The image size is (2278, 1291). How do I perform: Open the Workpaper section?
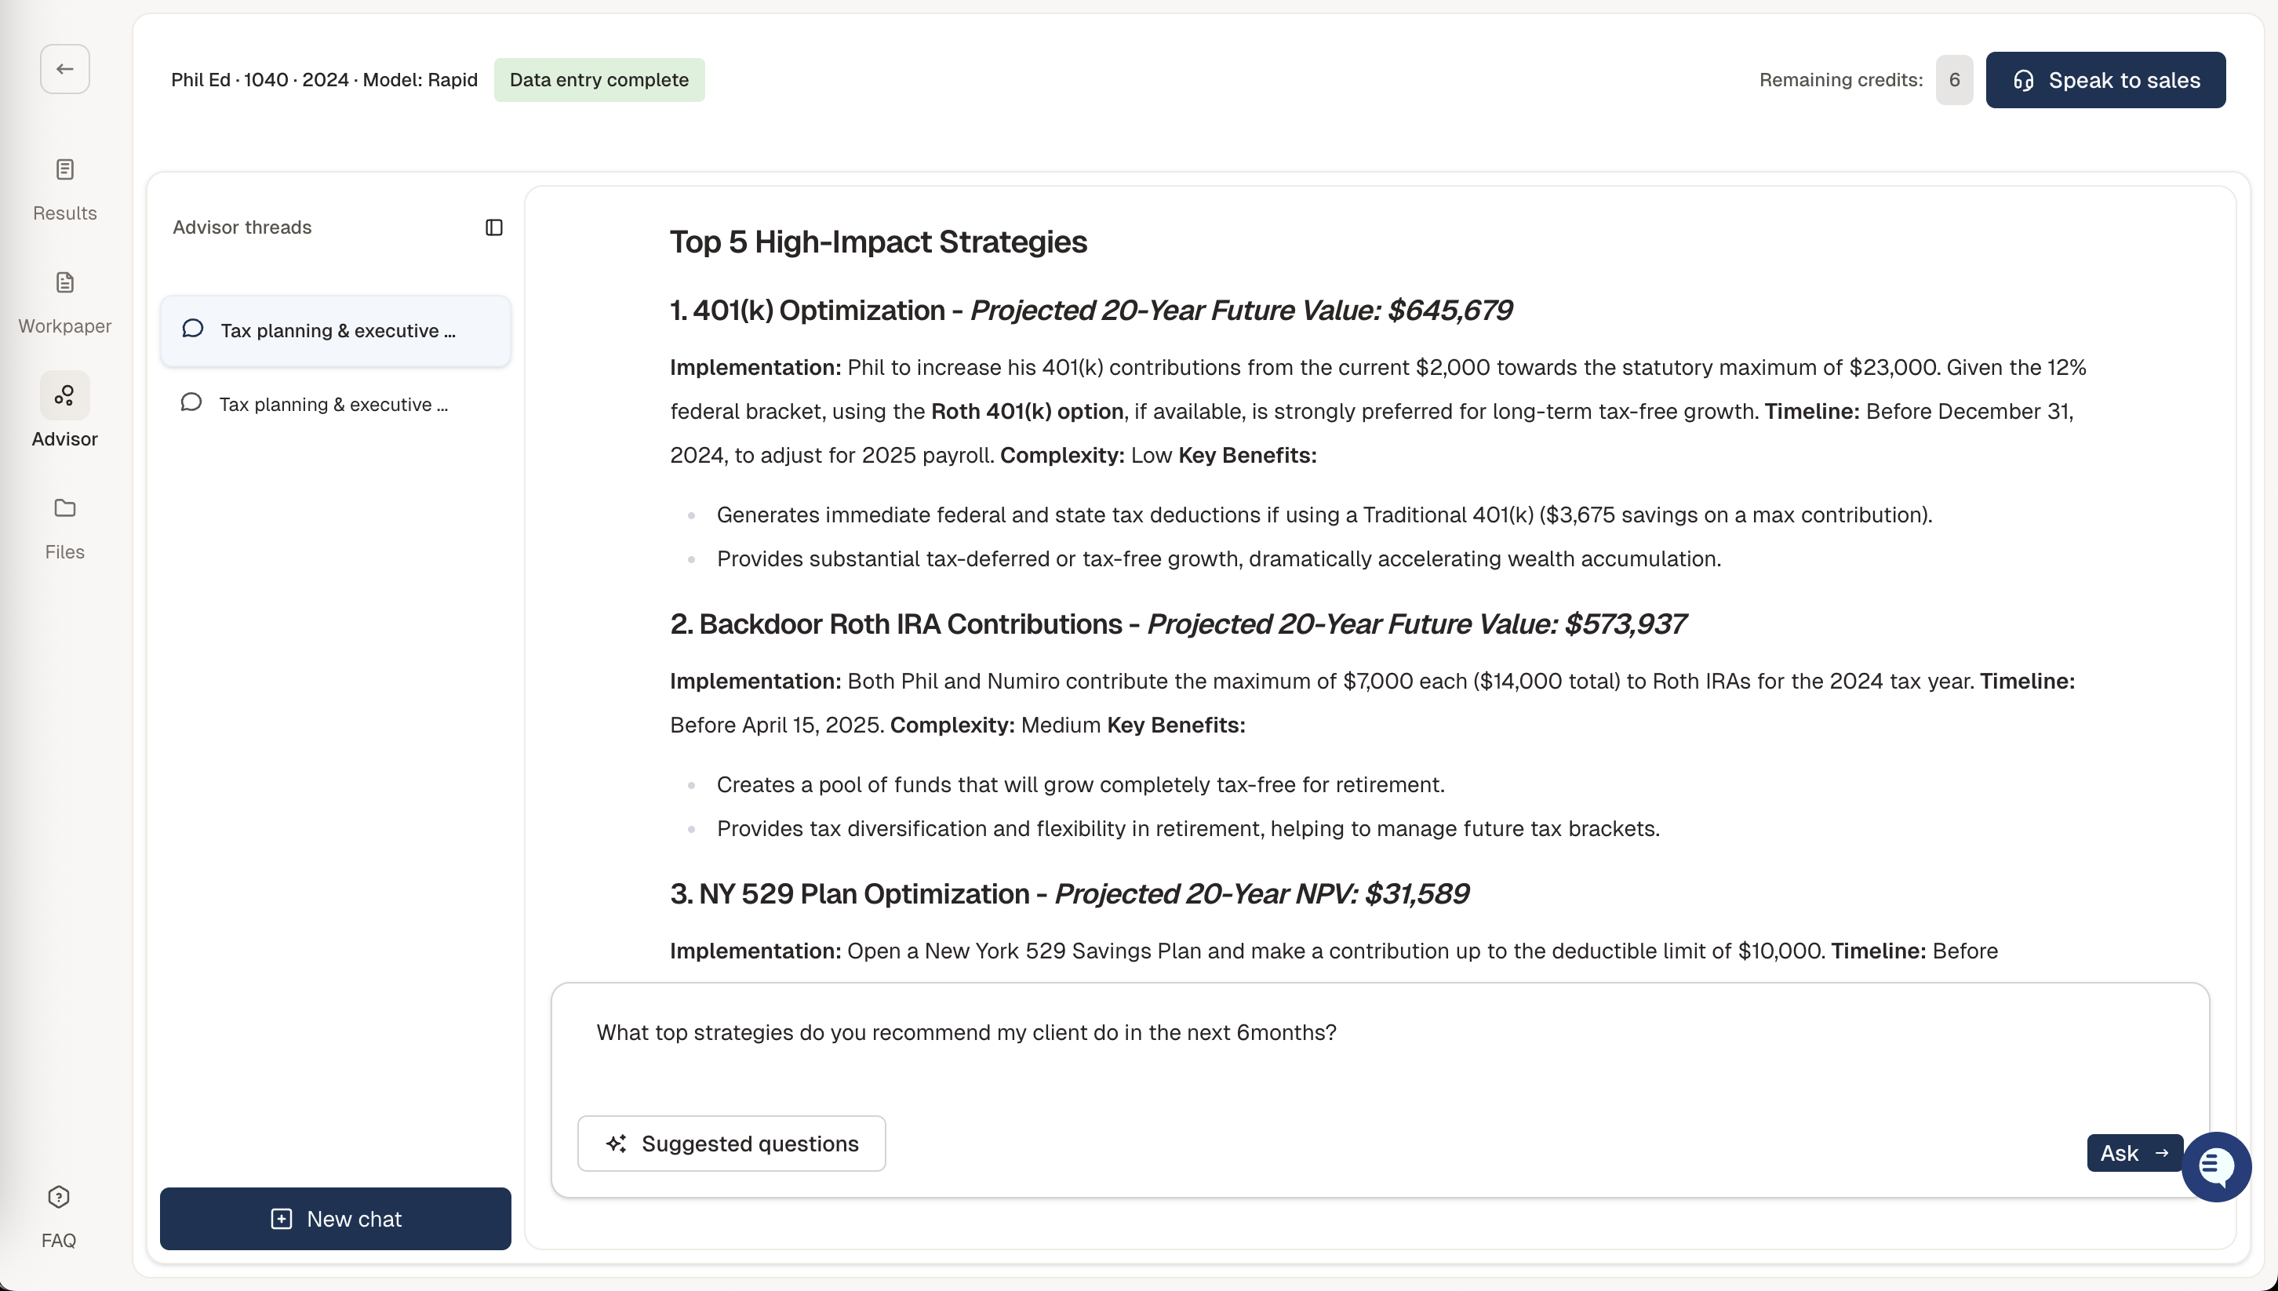tap(64, 301)
